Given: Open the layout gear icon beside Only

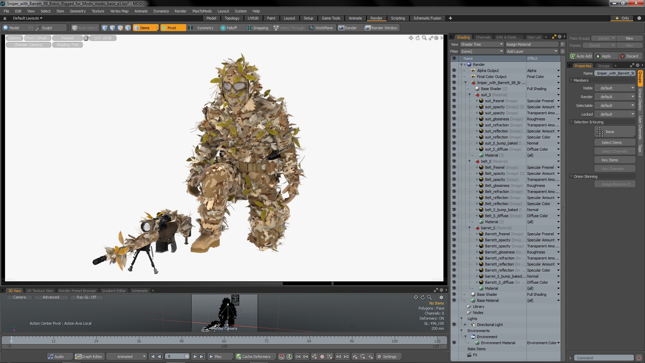Looking at the screenshot, I should click(x=639, y=18).
